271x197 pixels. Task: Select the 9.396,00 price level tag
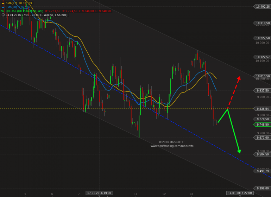click(x=262, y=188)
